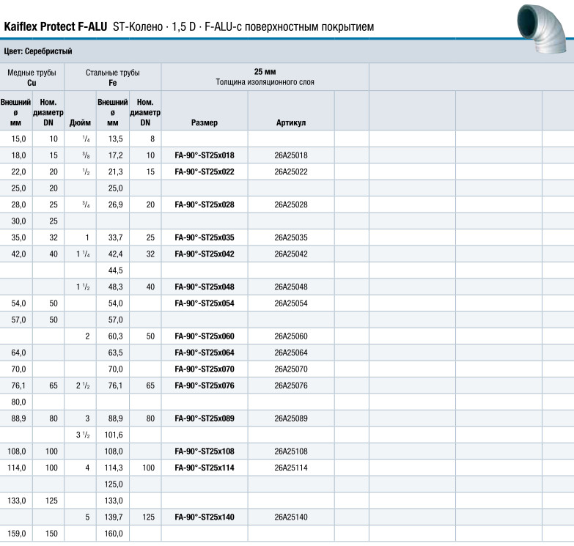Select article number '26A25048'
Screen dimensions: 574x546
291,287
